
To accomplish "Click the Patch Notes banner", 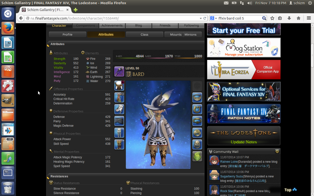I will click(244, 114).
